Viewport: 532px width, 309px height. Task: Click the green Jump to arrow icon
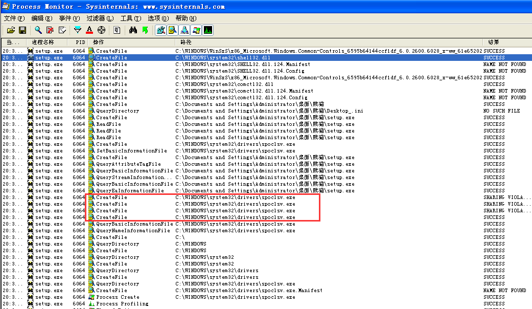(145, 30)
